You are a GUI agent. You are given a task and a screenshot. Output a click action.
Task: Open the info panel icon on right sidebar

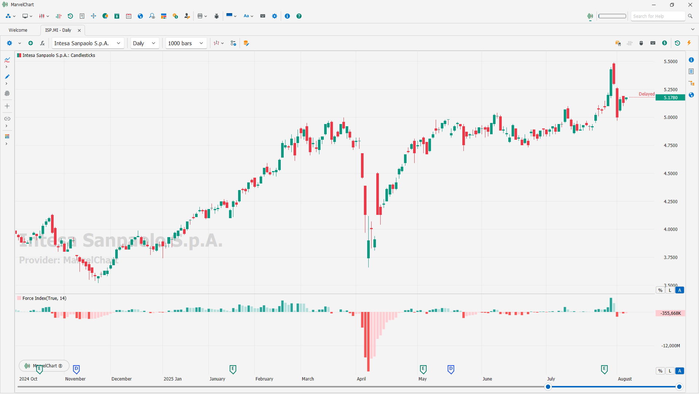tap(691, 60)
